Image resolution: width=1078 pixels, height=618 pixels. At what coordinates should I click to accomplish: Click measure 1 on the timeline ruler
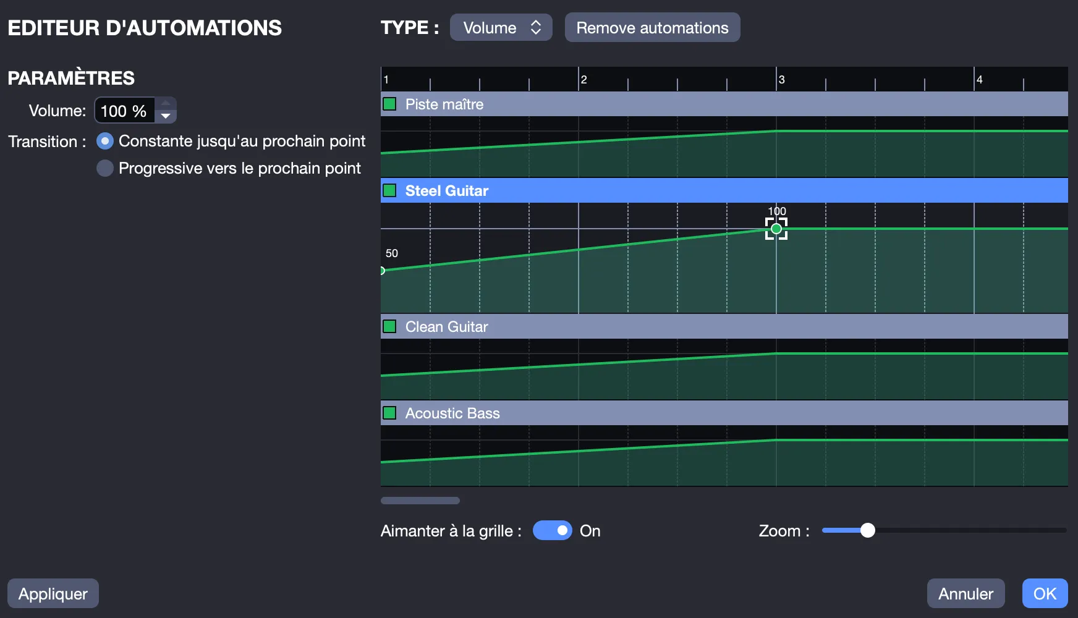coord(386,79)
